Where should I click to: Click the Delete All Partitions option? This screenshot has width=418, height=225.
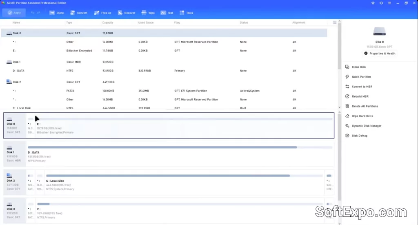pyautogui.click(x=362, y=106)
